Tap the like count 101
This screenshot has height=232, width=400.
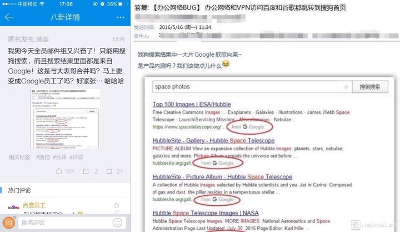coord(69,171)
